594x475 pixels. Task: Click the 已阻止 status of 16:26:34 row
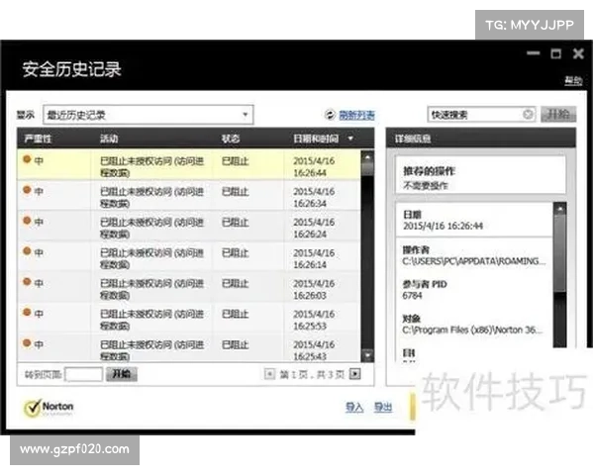coord(235,192)
